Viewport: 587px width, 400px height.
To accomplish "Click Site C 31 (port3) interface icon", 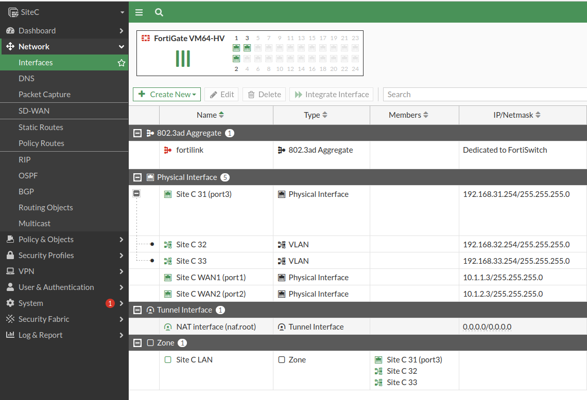I will click(x=168, y=194).
